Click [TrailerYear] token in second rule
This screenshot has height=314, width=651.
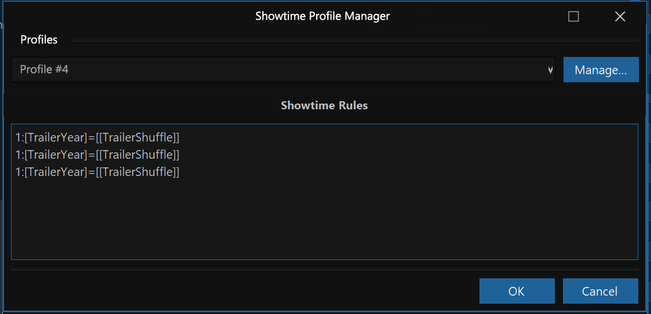[56, 155]
